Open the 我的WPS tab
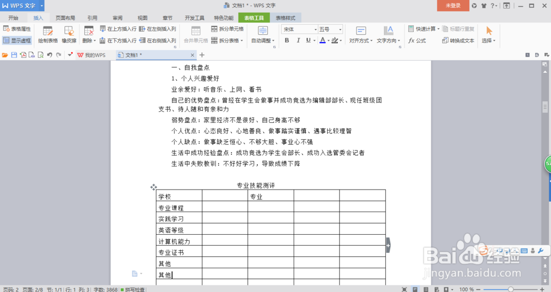This screenshot has width=551, height=292. pos(91,55)
